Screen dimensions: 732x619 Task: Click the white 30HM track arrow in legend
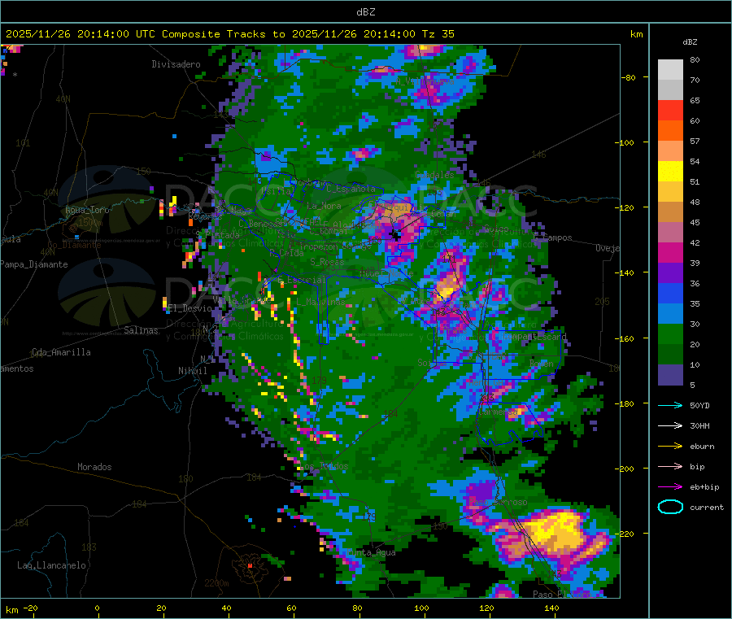(670, 425)
